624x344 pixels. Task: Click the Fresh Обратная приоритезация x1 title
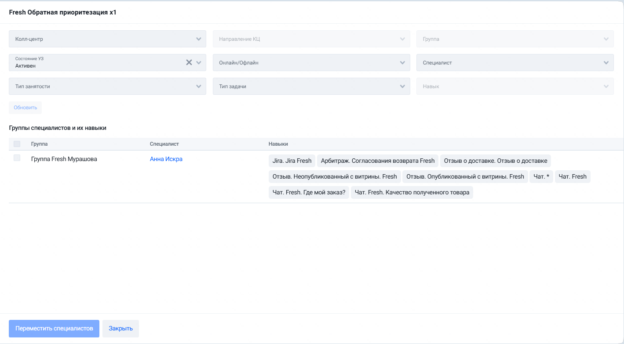[x=62, y=12]
